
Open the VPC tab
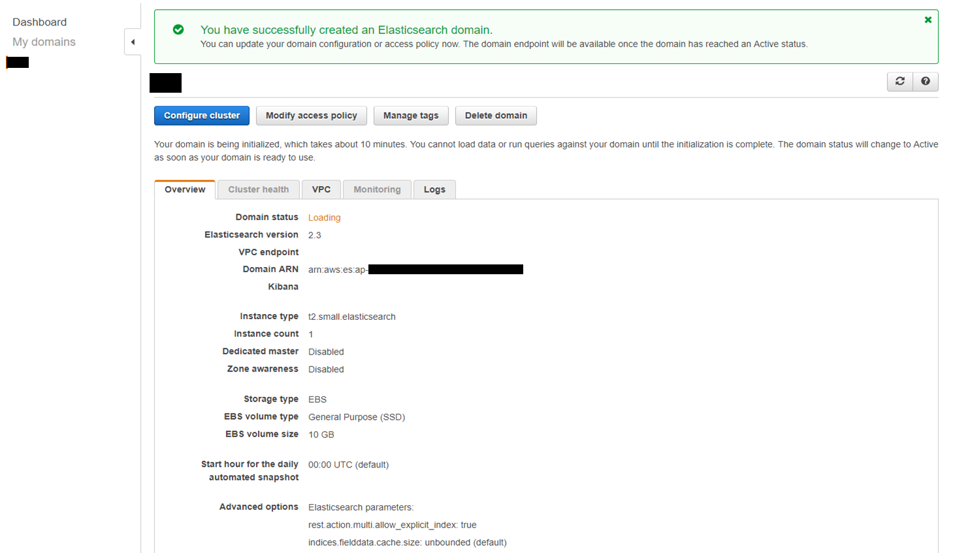pyautogui.click(x=321, y=189)
